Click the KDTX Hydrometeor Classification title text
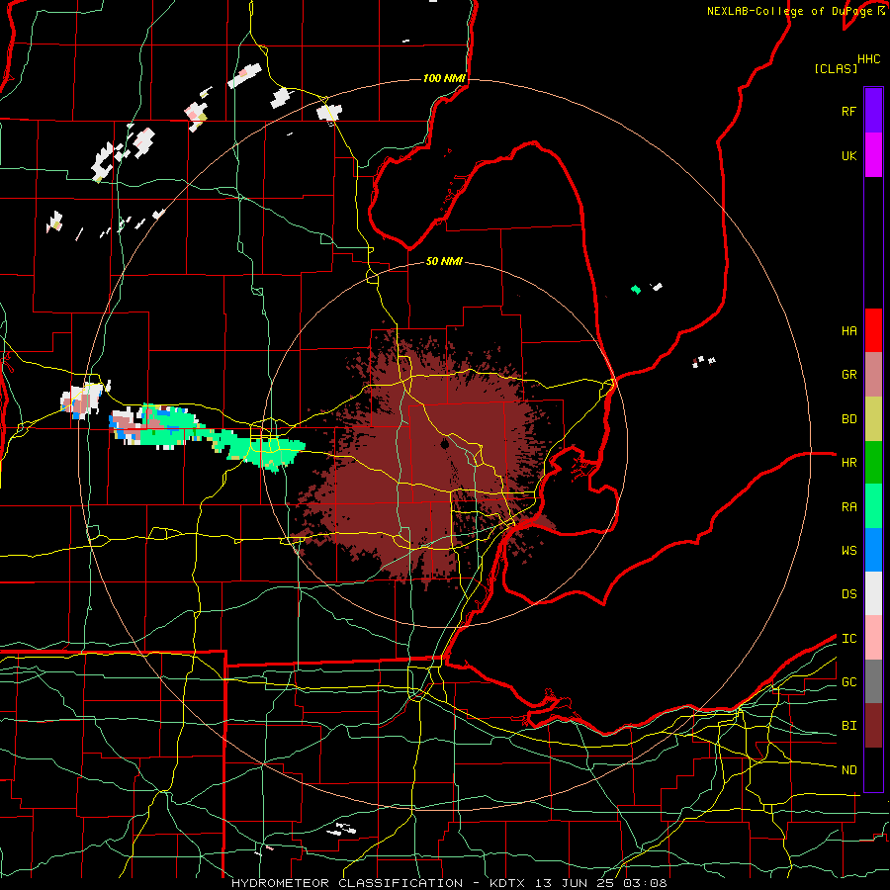 coord(449,883)
